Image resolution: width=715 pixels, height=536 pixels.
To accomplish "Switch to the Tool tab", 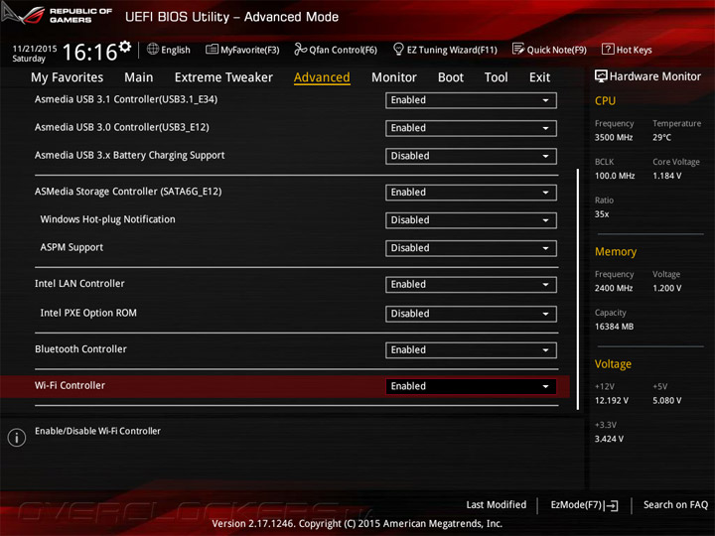I will tap(497, 77).
